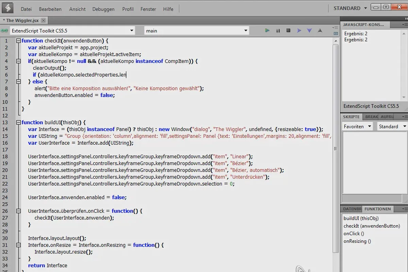Open the Bearbeiten menu
Screen dimensions: 408x272
pos(50,9)
